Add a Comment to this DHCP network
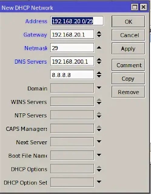151x194 pixels. pos(128,65)
